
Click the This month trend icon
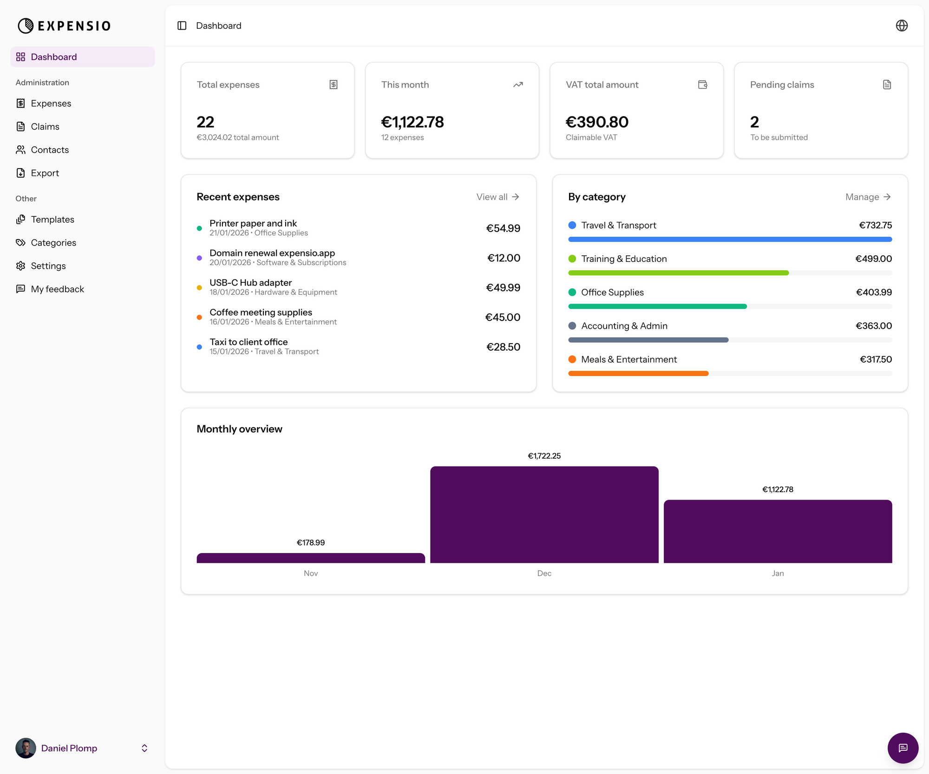518,85
